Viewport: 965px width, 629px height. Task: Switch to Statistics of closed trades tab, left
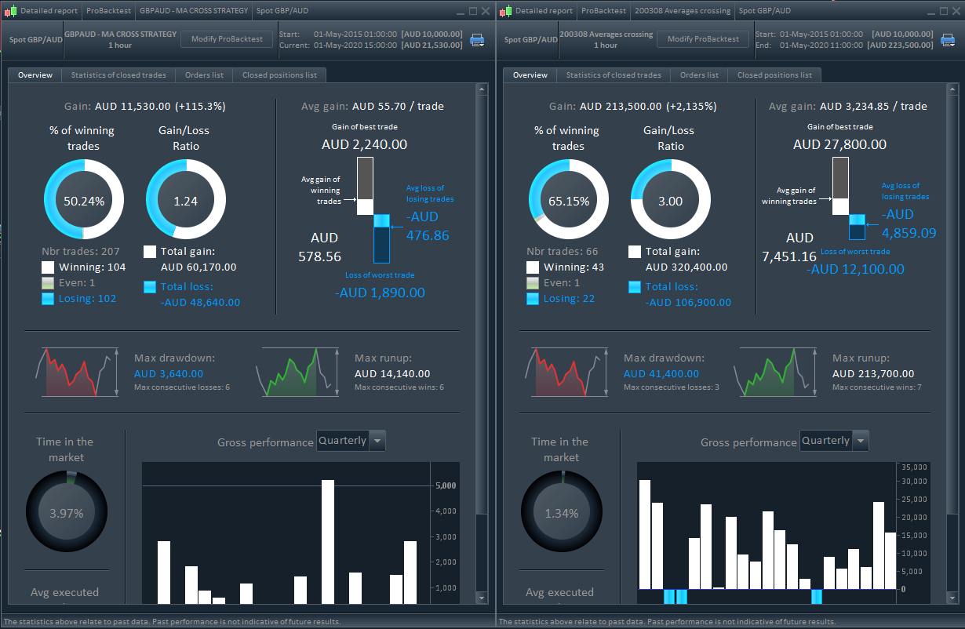pyautogui.click(x=118, y=75)
